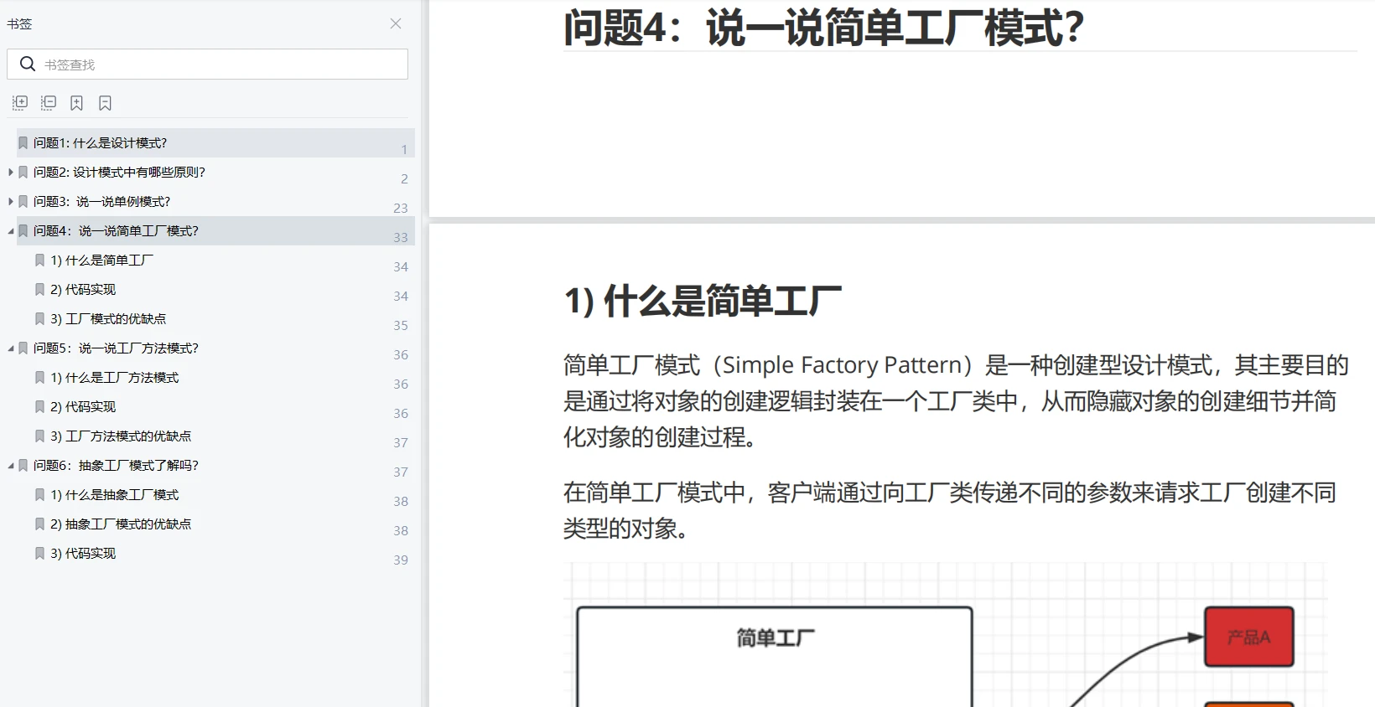Expand the 问题3: 说一说单例模式? bookmark
The height and width of the screenshot is (707, 1375).
click(x=10, y=202)
